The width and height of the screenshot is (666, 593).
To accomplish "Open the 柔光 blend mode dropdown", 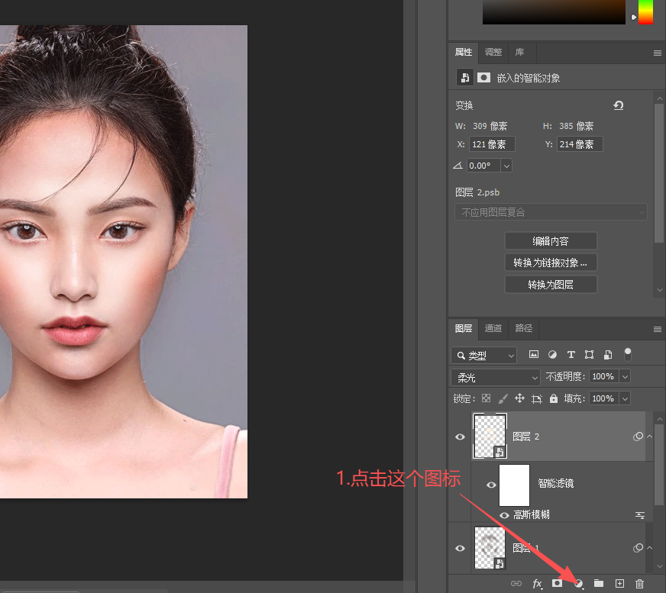I will point(495,377).
